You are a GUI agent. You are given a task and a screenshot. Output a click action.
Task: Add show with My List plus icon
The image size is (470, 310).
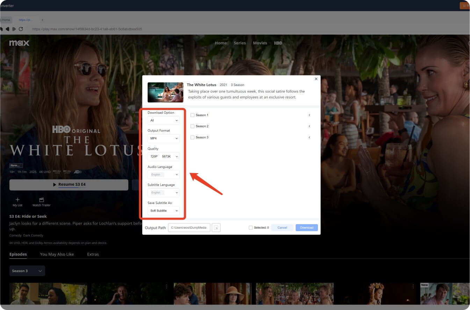17,200
